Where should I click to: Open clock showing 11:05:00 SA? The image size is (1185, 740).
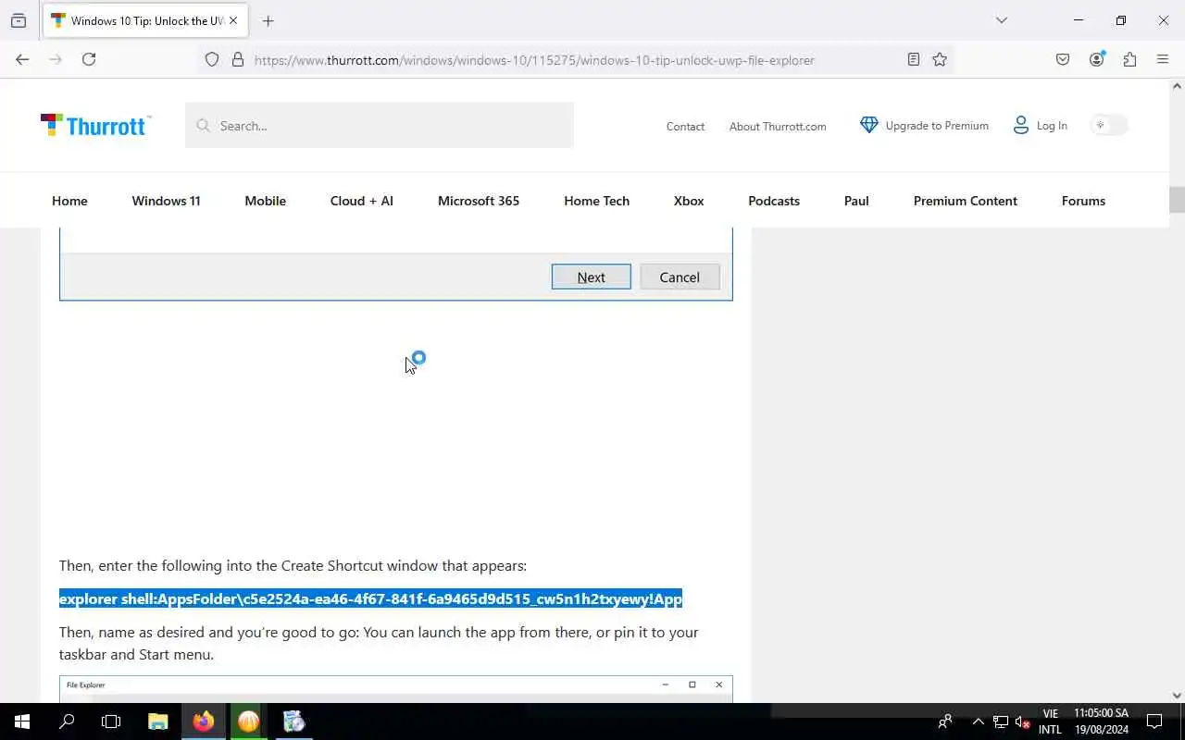point(1102,721)
